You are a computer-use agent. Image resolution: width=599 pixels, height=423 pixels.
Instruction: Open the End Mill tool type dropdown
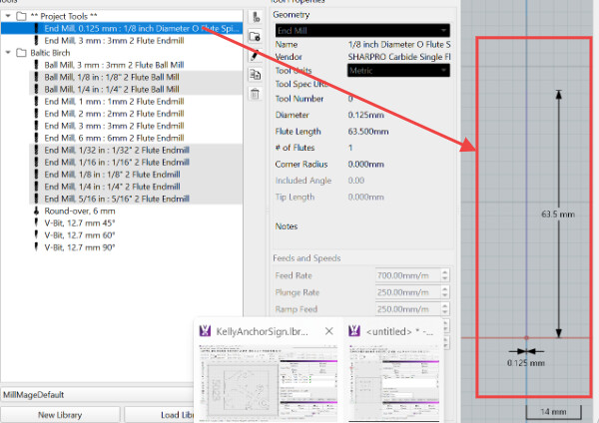point(362,31)
